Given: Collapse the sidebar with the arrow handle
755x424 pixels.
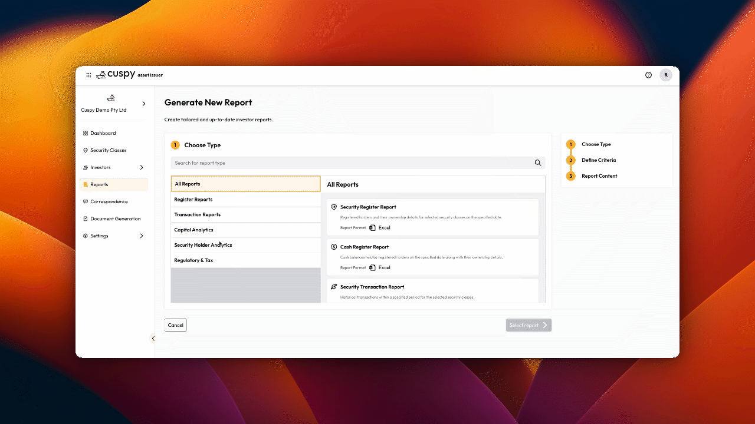Looking at the screenshot, I should click(x=153, y=339).
